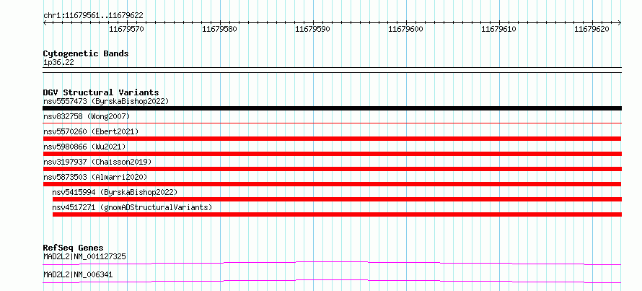Open variant nsv5570260 (Ebert2021) label
This screenshot has height=291, width=642.
pyautogui.click(x=91, y=131)
